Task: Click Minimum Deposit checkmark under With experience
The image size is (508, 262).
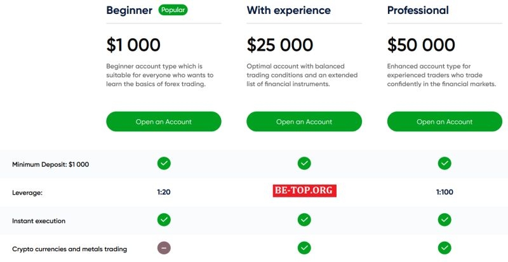Action: tap(304, 164)
